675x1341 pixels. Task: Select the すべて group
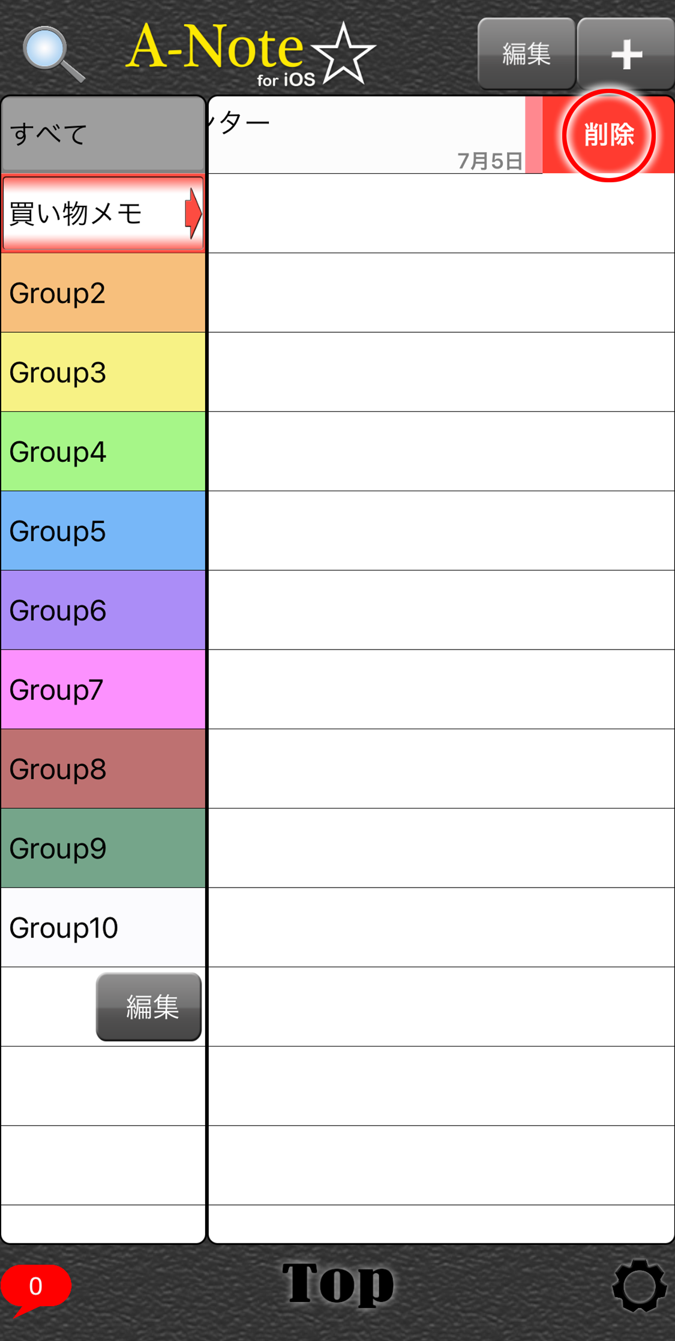[x=103, y=134]
